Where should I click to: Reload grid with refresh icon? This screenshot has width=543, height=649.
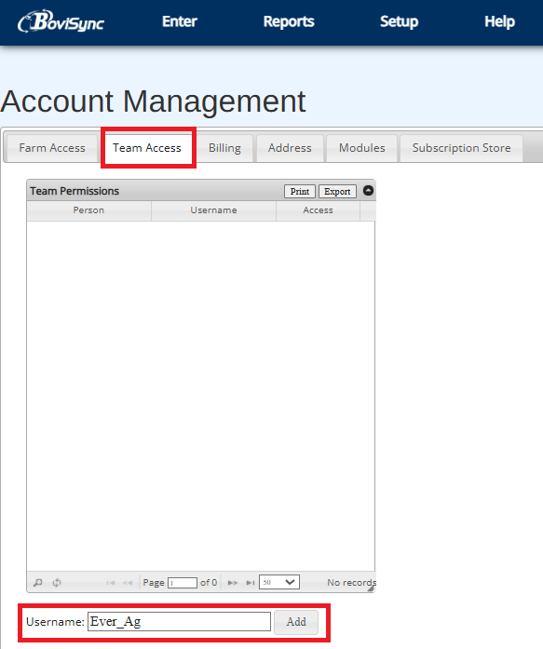pyautogui.click(x=57, y=582)
